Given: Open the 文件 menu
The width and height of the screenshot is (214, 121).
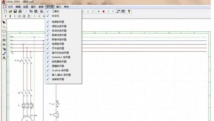Looking at the screenshot, I should tap(10, 7).
